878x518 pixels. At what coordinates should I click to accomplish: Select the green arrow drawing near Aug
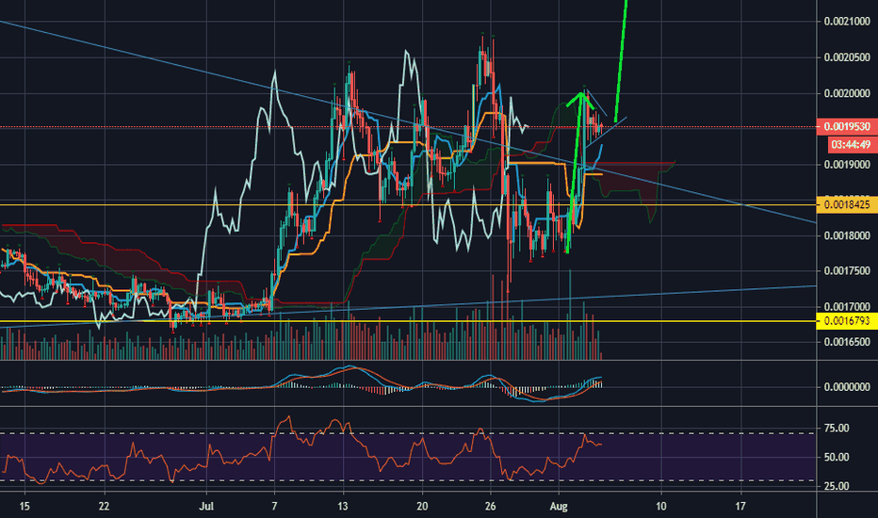pyautogui.click(x=574, y=173)
